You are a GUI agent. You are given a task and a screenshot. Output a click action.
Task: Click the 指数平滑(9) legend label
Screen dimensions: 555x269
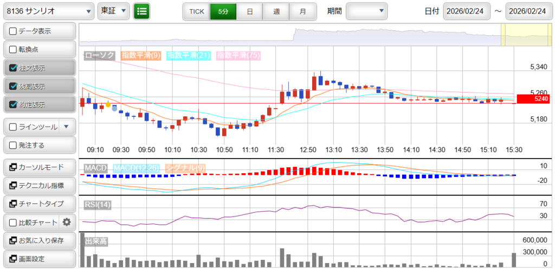pyautogui.click(x=140, y=55)
